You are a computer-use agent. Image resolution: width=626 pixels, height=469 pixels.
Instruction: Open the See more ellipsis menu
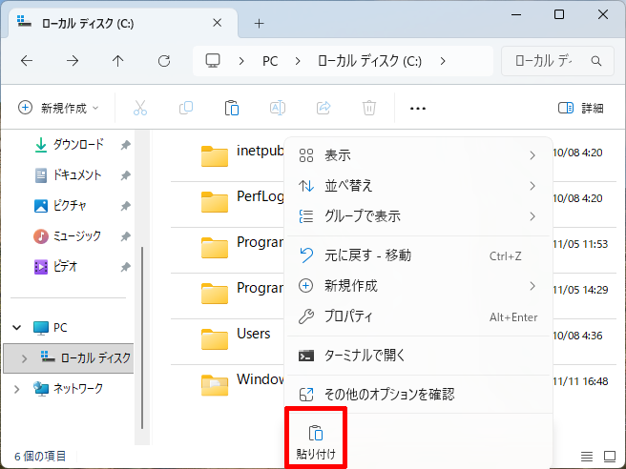(417, 108)
